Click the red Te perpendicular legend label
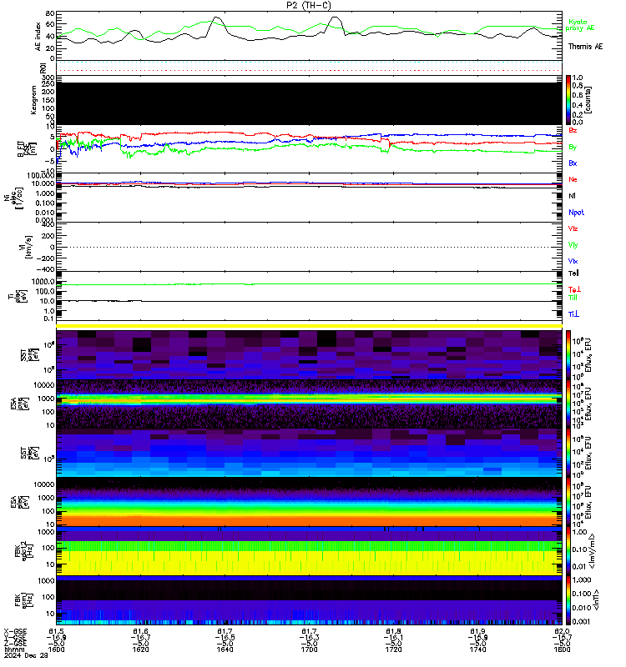Screen dimensions: 626x667 pos(574,289)
